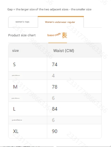The height and width of the screenshot is (147, 111).
Task: Click the orange 表 character
Action: click(x=65, y=35)
